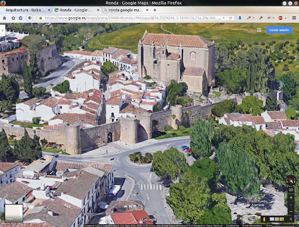Reload the Google Maps page

click(230, 18)
